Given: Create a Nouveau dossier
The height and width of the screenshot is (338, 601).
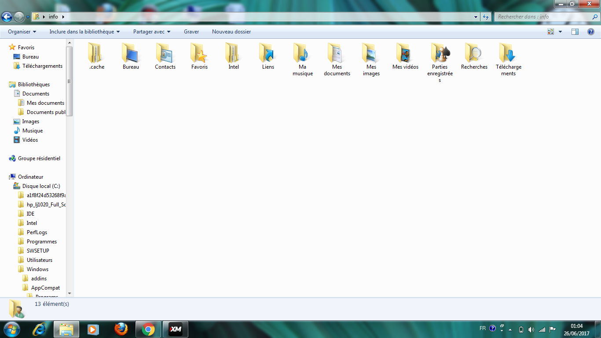Looking at the screenshot, I should 231,32.
